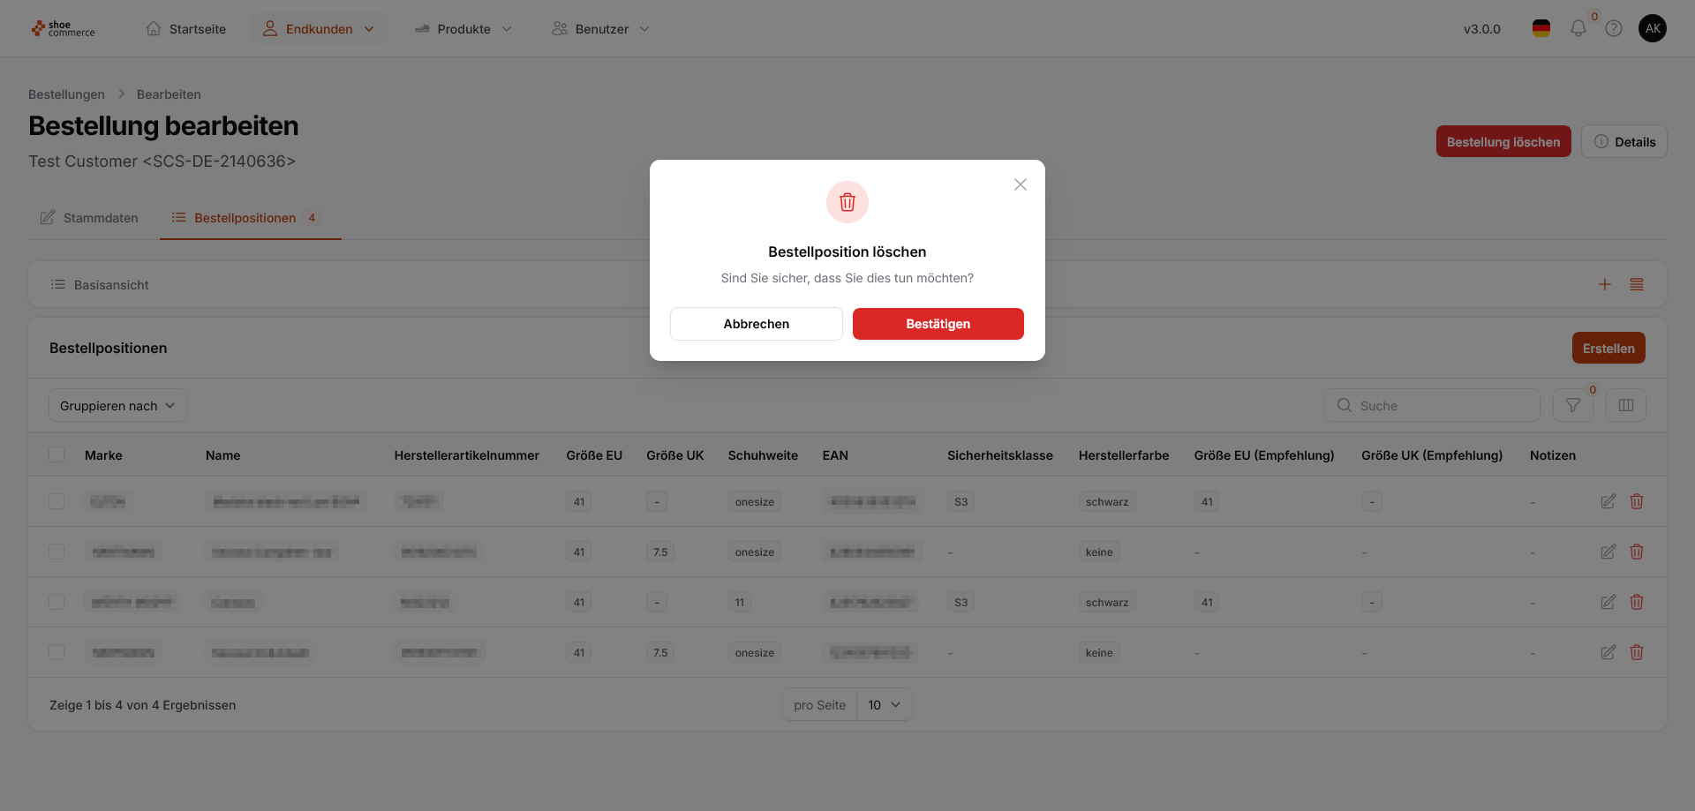Check the first row's checkbox
The width and height of the screenshot is (1695, 811).
[x=56, y=501]
